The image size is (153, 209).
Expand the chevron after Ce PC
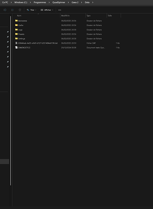(x=11, y=3)
